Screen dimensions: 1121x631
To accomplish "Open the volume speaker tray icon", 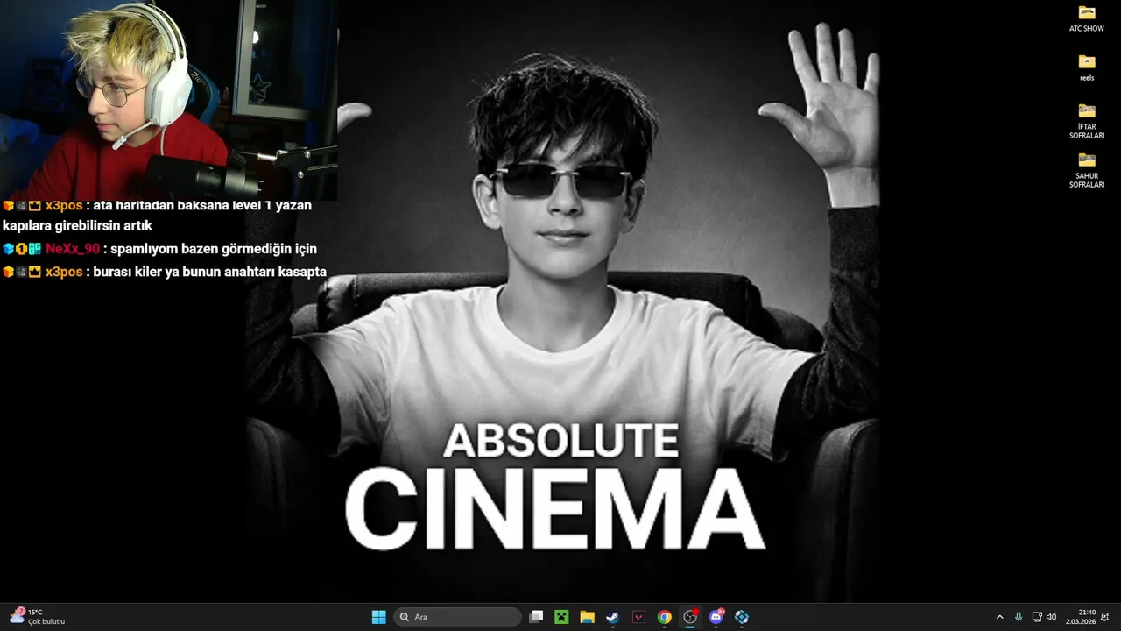I will (1051, 617).
